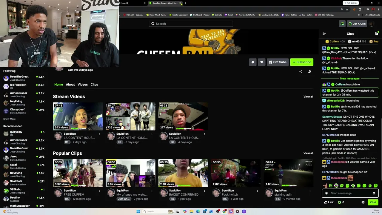The width and height of the screenshot is (382, 215).
Task: Open the leaderboard icon beside Get KICKs
Action: pos(342,24)
